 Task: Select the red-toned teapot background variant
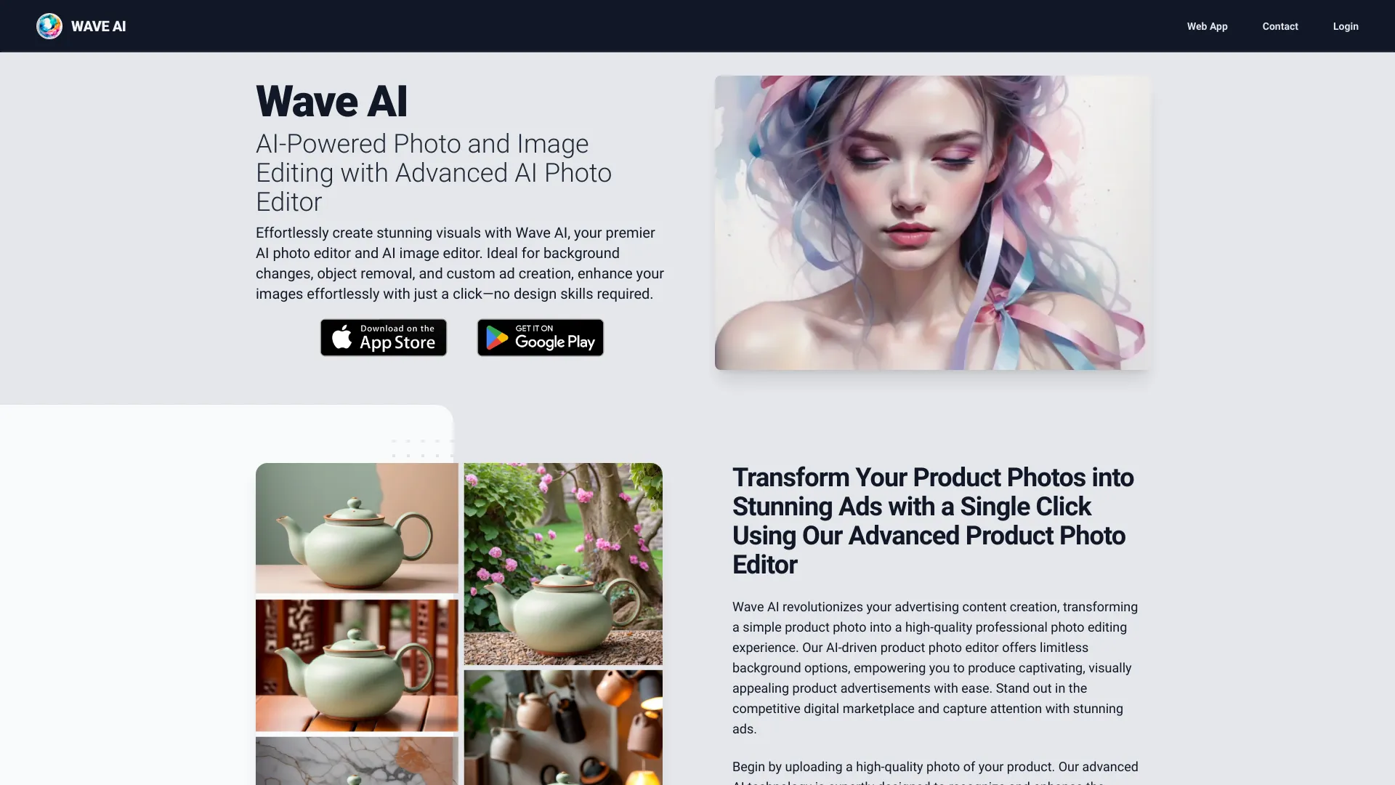357,664
